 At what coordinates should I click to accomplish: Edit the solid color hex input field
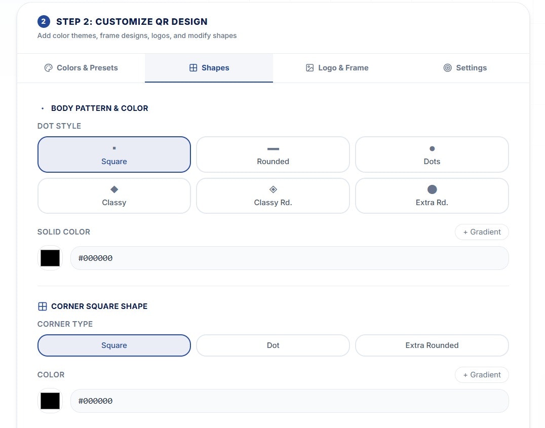point(290,258)
